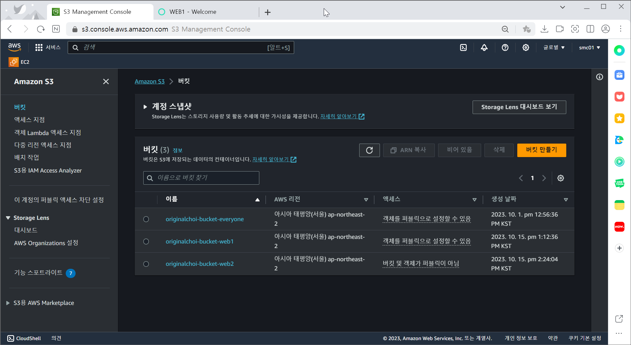Open browser downloads icon
Viewport: 631px width, 345px height.
[545, 29]
